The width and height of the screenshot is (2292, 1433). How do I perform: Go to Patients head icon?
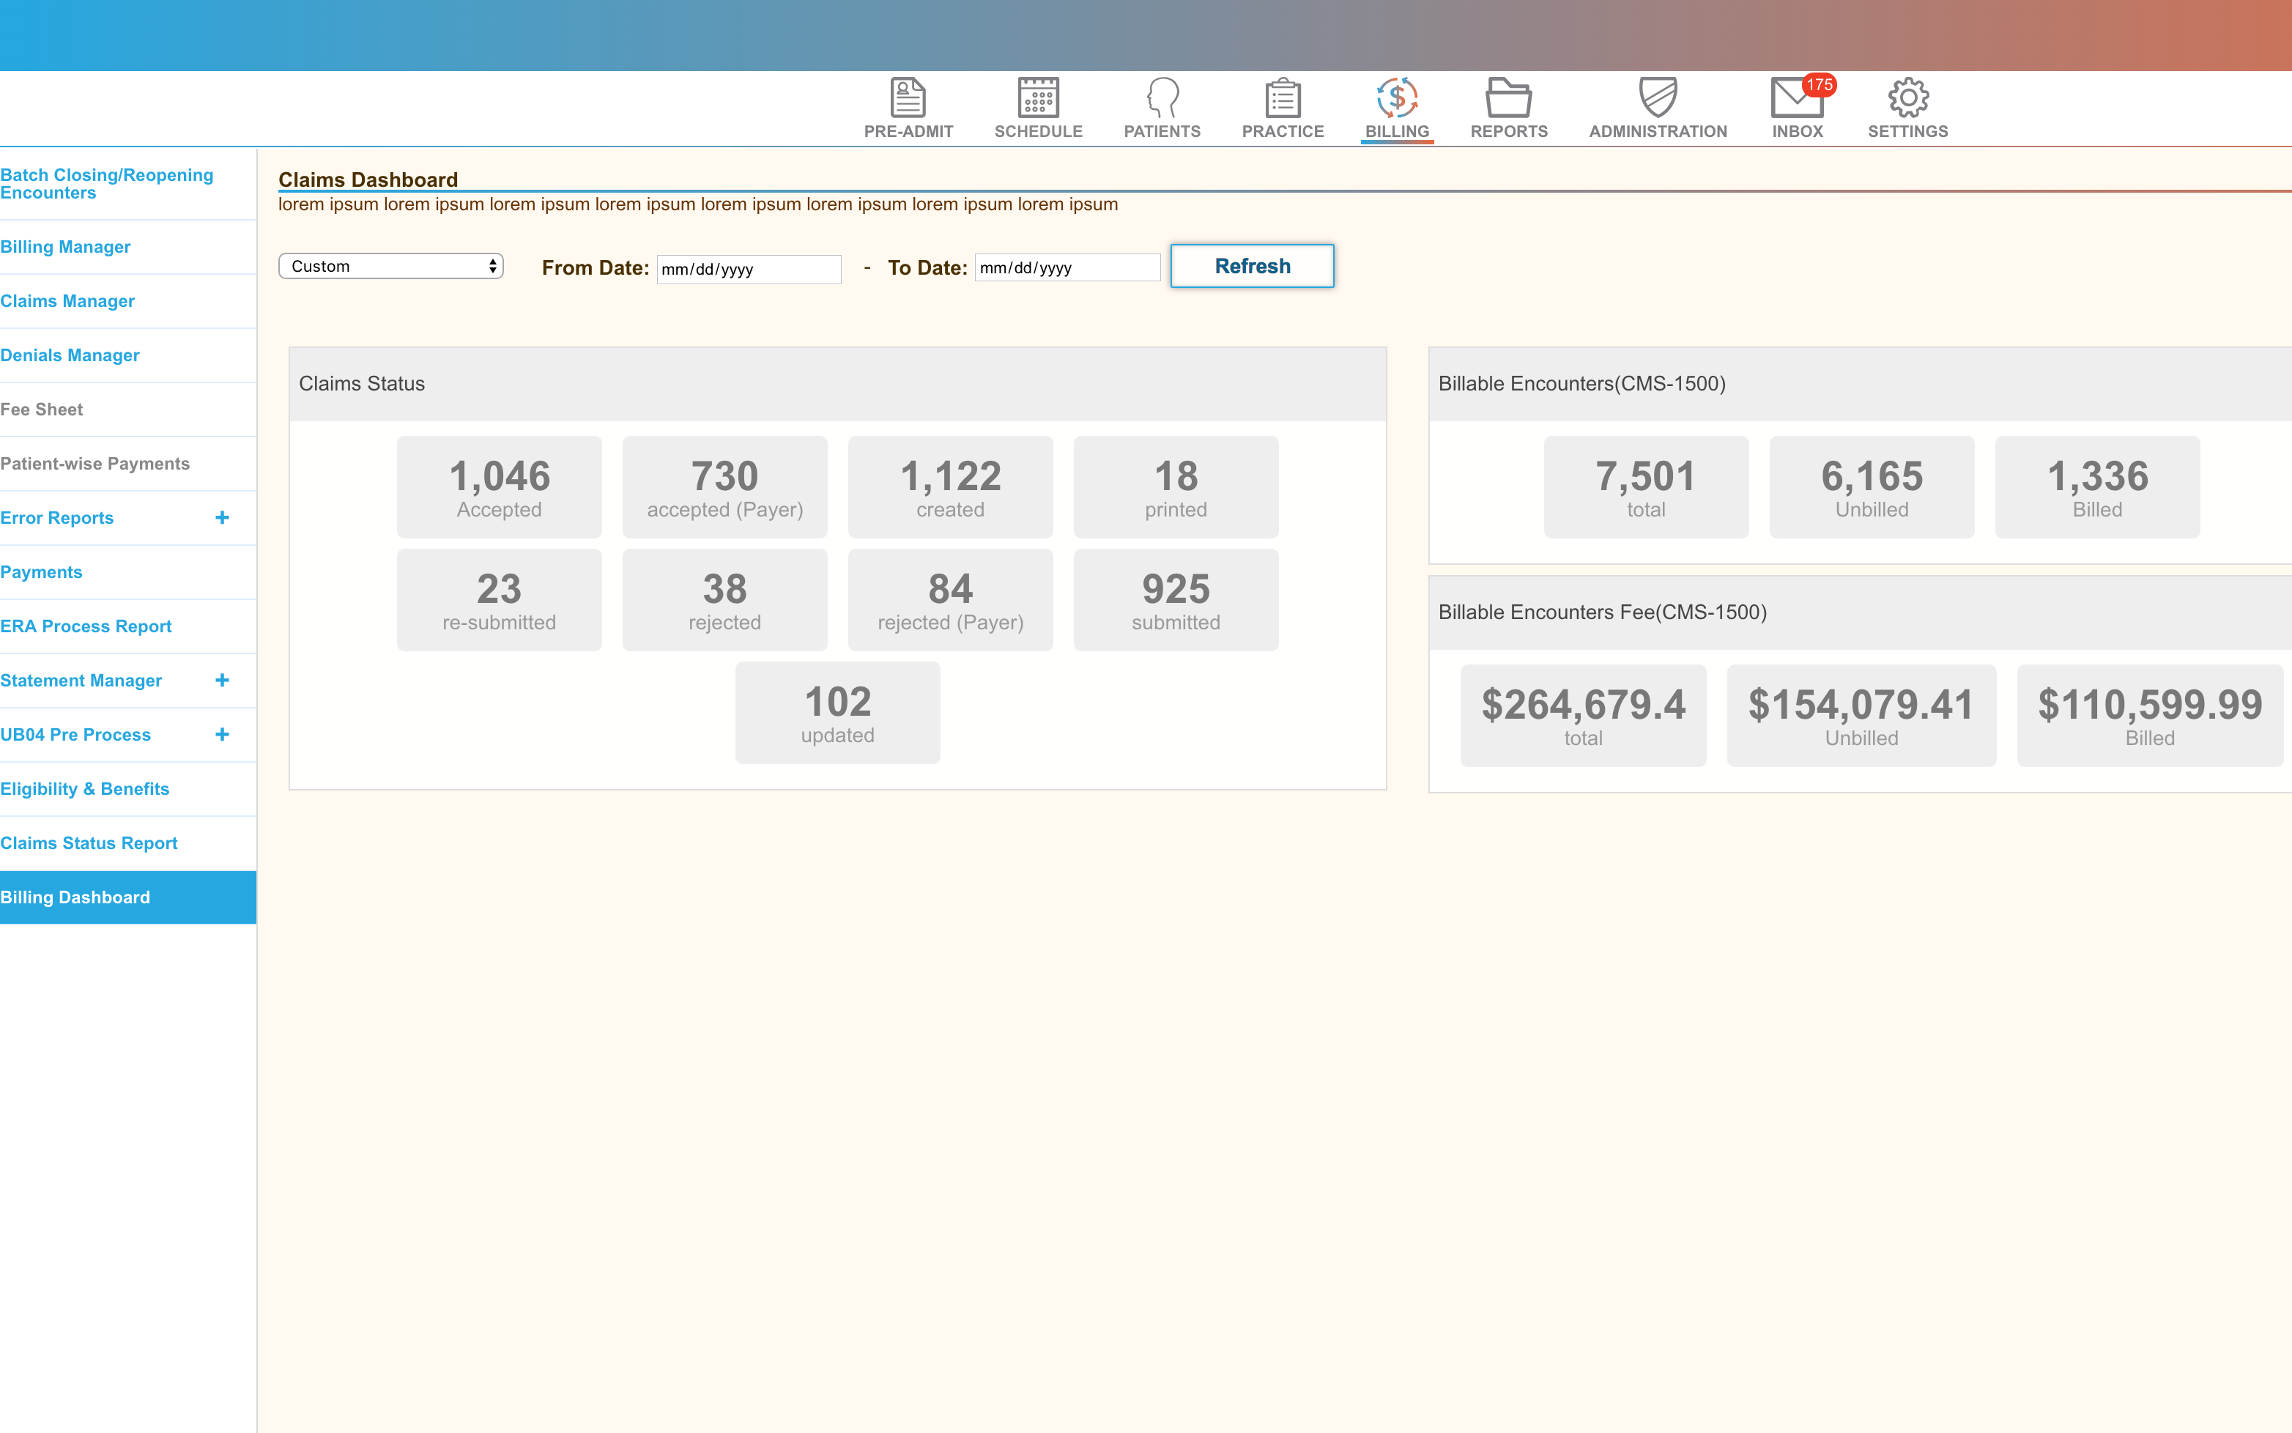(x=1162, y=97)
